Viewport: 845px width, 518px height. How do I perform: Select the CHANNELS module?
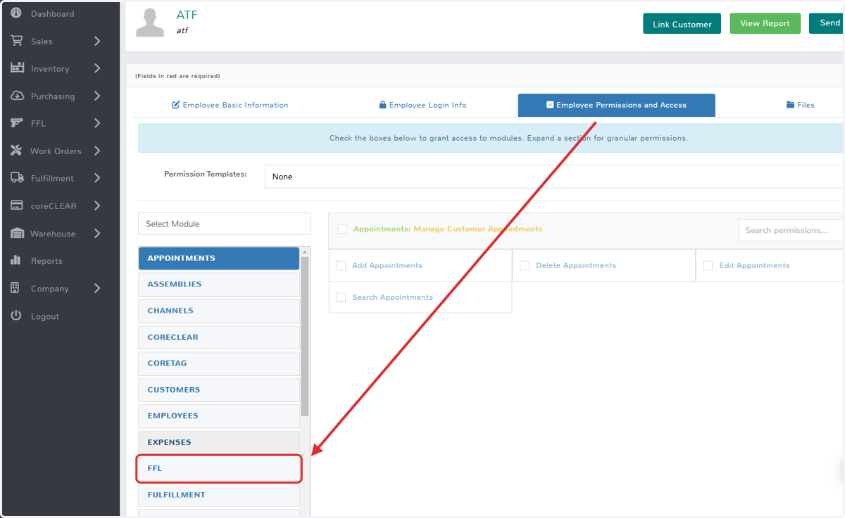pos(219,310)
